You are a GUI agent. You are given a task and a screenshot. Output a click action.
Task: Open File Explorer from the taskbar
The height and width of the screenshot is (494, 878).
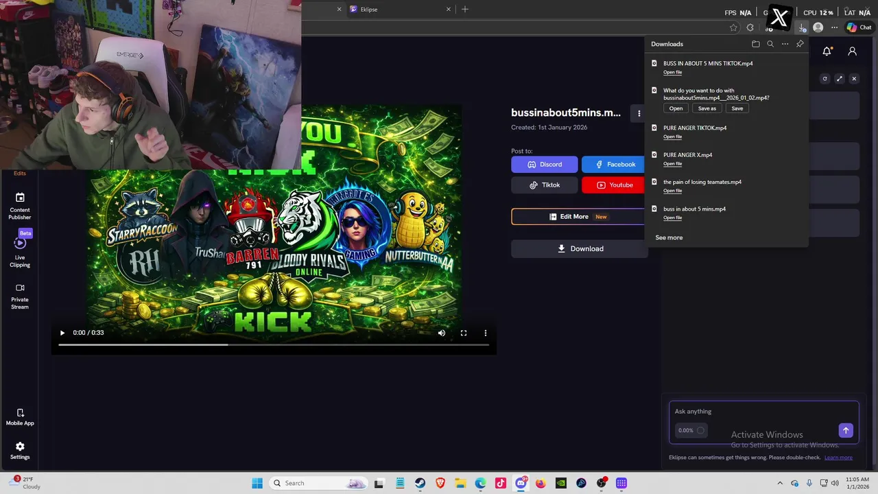[460, 483]
